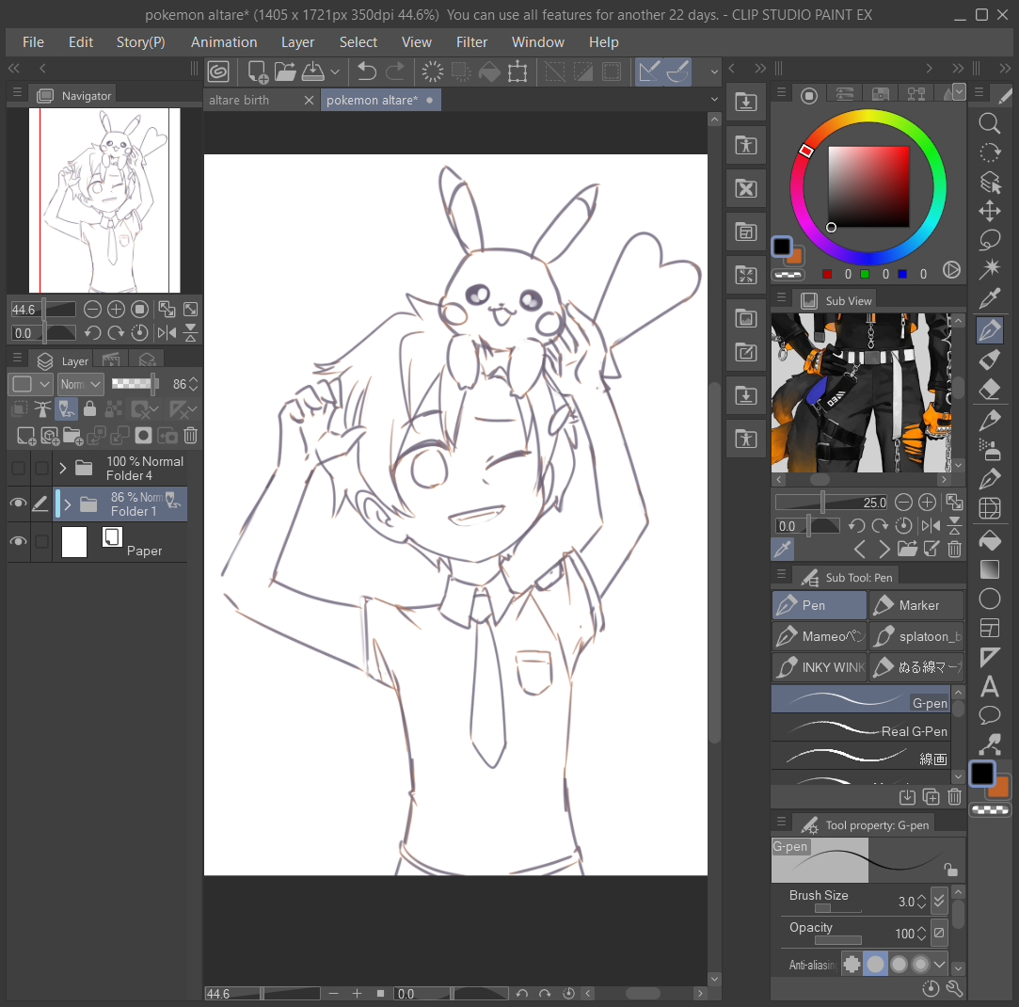Open the Animation menu
1019x1007 pixels.
[224, 42]
